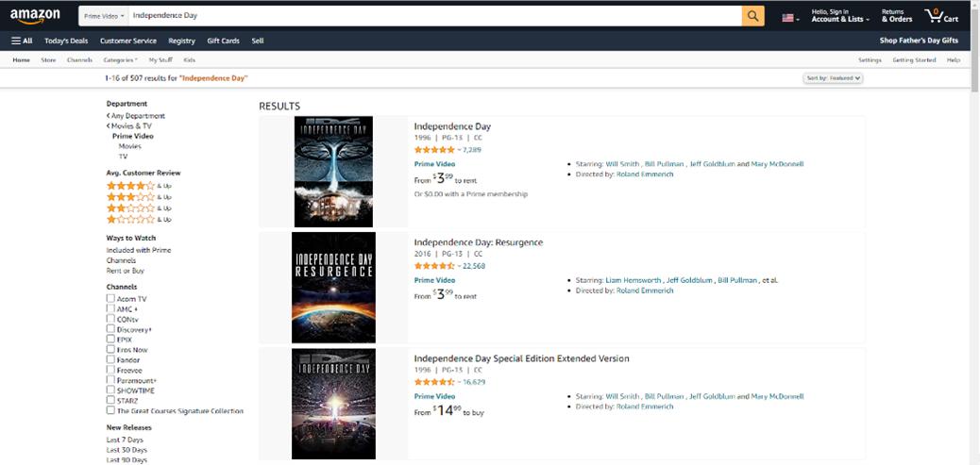980x465 pixels.
Task: Filter by 3 stars & up
Action: point(139,196)
